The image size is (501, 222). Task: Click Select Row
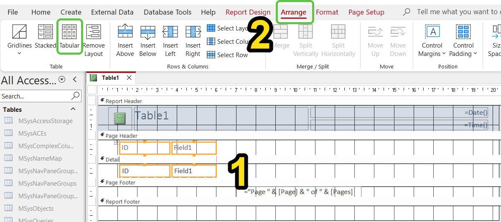[x=227, y=55]
